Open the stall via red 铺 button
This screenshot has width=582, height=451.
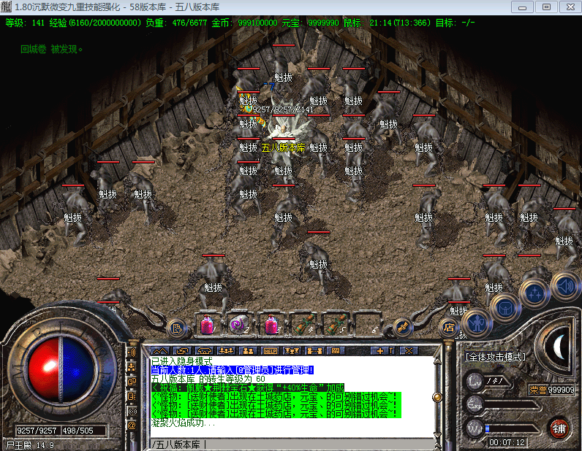pos(559,428)
